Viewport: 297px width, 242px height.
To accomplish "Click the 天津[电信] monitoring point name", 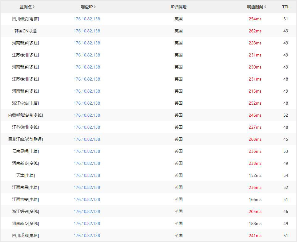I will pos(25,175).
